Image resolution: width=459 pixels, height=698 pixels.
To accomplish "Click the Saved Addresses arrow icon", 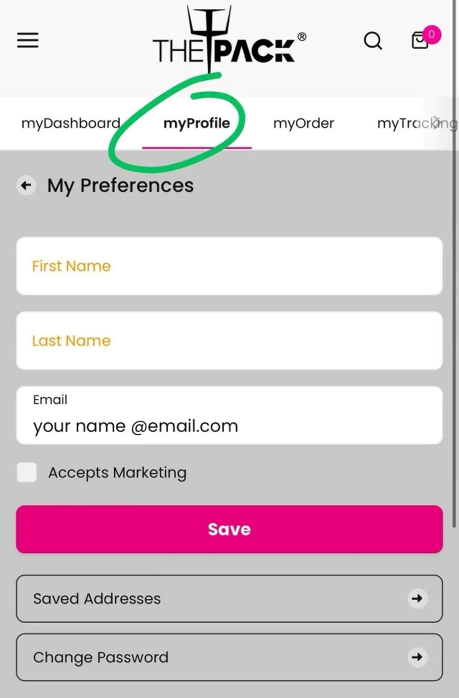I will coord(417,598).
